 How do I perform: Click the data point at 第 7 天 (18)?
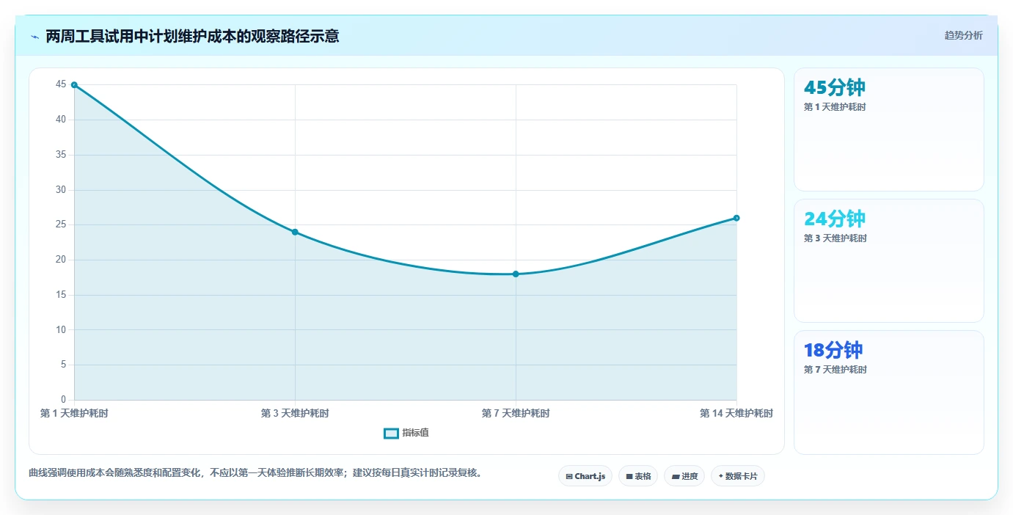tap(516, 274)
